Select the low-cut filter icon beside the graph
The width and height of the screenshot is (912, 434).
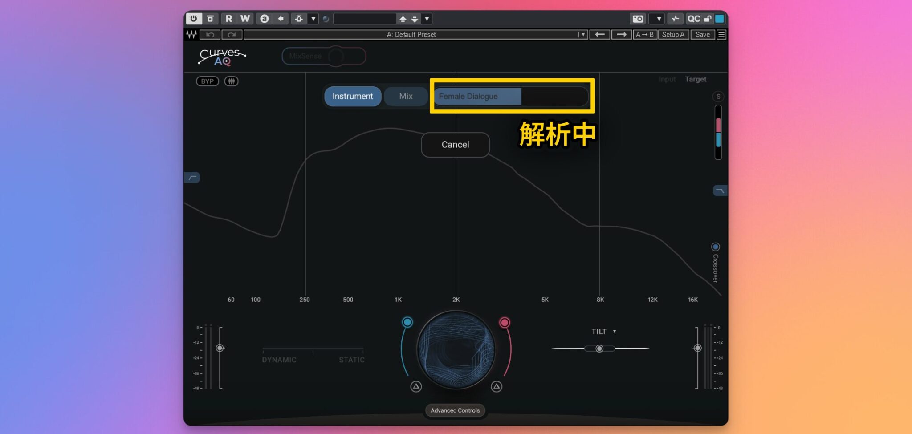(192, 178)
